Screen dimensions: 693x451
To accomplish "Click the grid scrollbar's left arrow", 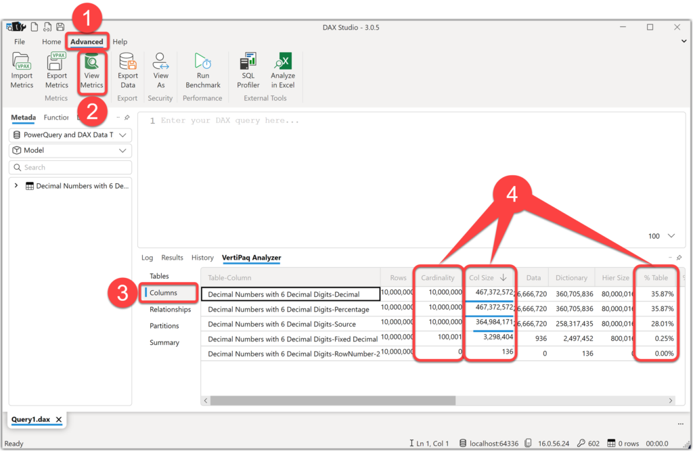I will click(206, 400).
